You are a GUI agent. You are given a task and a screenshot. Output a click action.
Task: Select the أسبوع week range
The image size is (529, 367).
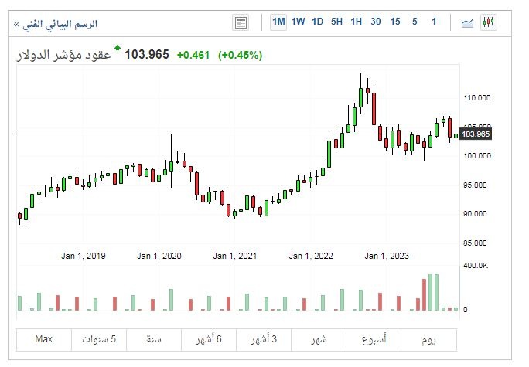point(374,340)
